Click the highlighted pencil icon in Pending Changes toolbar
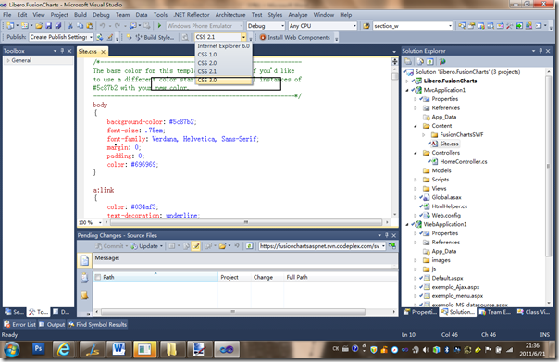559x362 pixels. coord(195,246)
